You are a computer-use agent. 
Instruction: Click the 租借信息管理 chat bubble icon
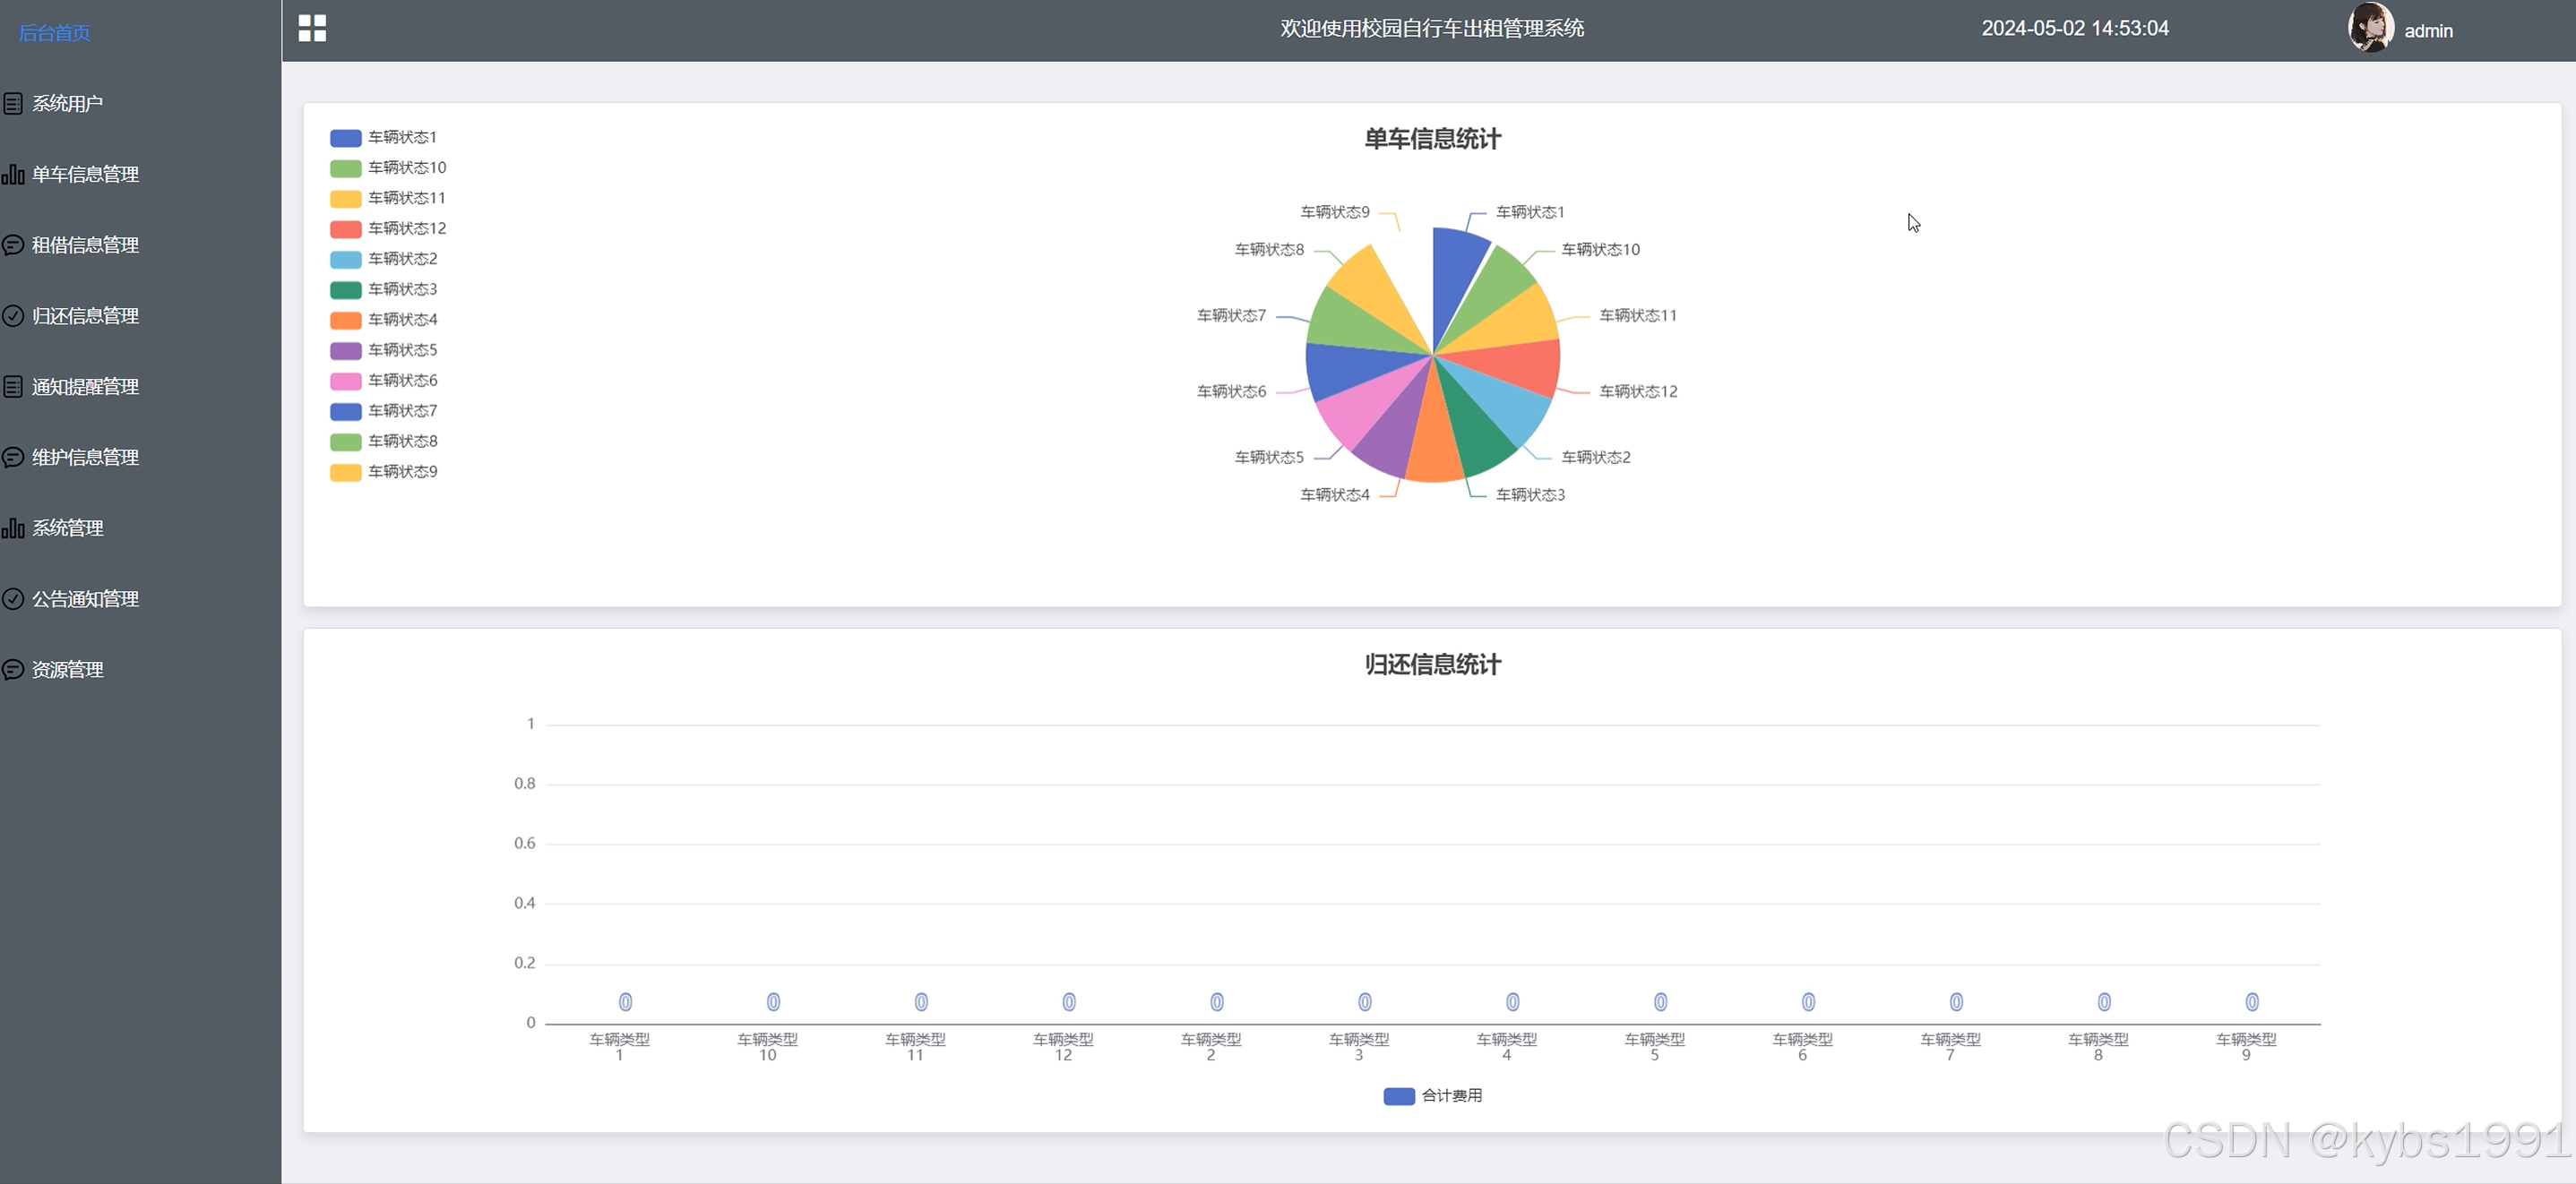point(13,245)
